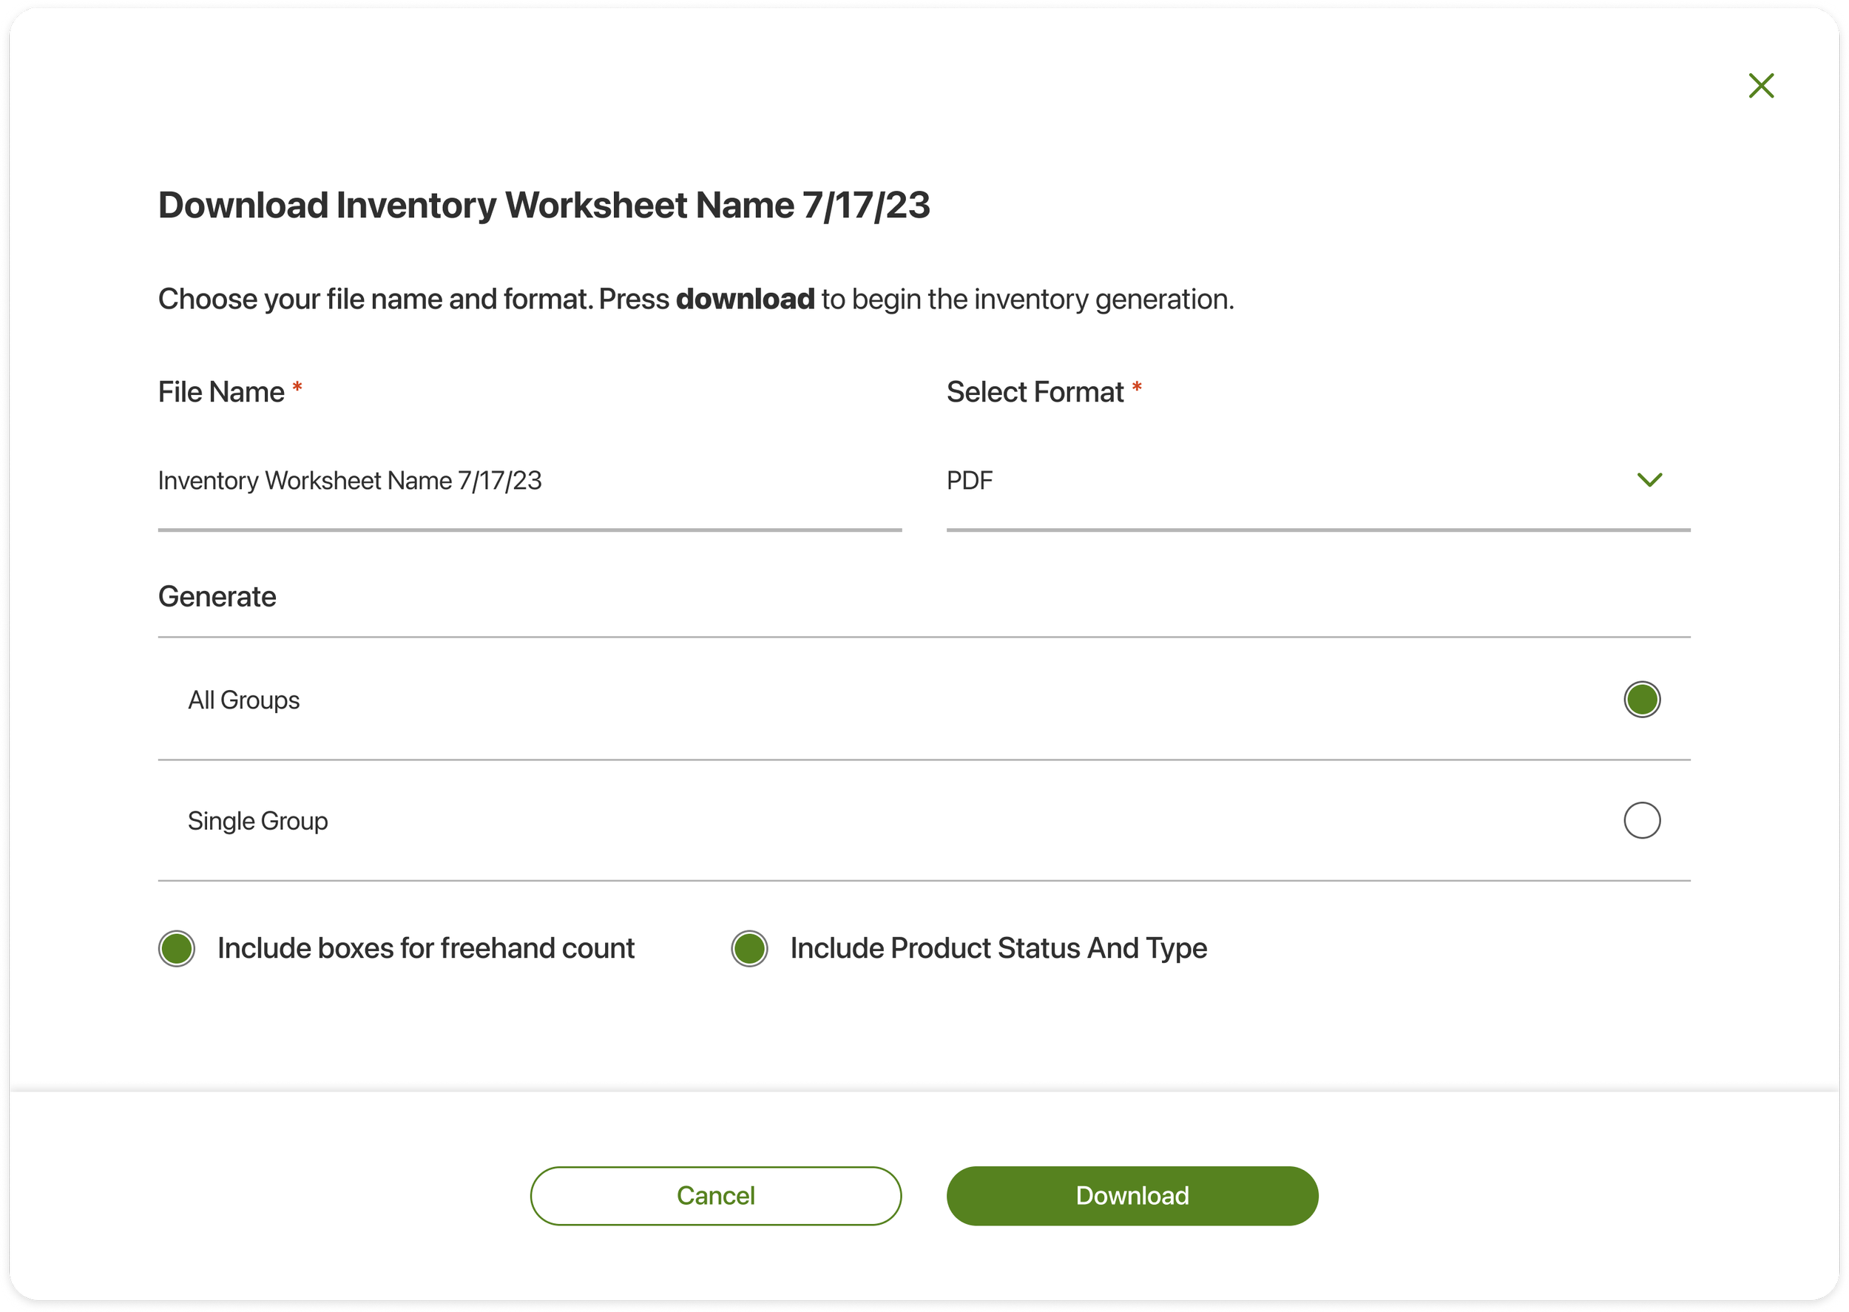1849x1312 pixels.
Task: Toggle Include Product Status And Type
Action: pos(750,950)
